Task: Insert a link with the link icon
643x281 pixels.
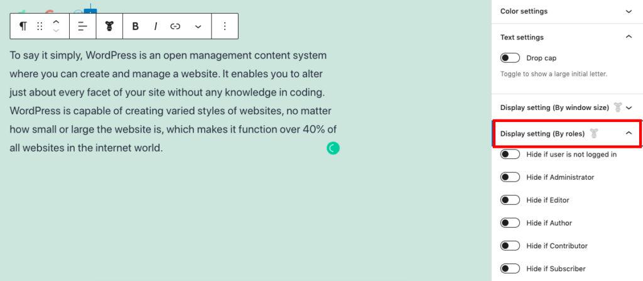Action: 175,26
